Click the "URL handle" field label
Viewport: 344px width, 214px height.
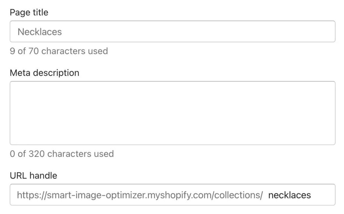pos(33,175)
